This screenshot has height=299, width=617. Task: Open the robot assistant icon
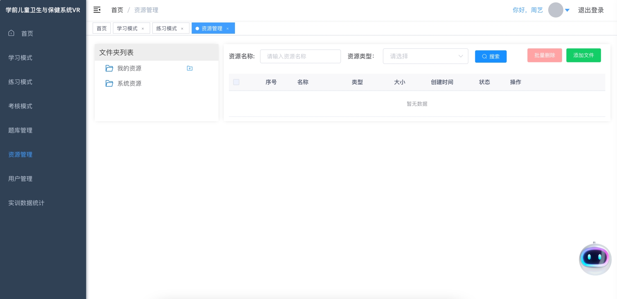click(x=595, y=259)
